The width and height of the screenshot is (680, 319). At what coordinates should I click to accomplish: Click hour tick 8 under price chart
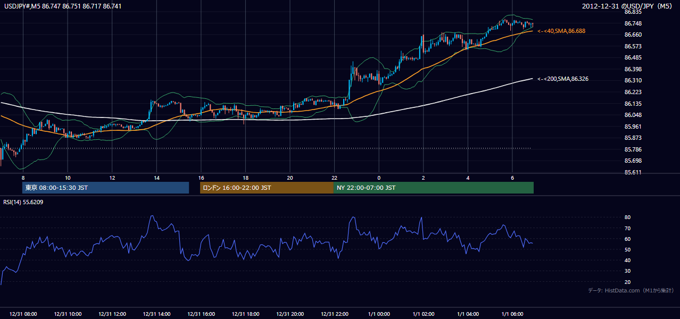pos(23,178)
